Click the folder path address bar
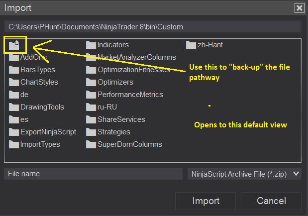The width and height of the screenshot is (308, 216). [152, 27]
